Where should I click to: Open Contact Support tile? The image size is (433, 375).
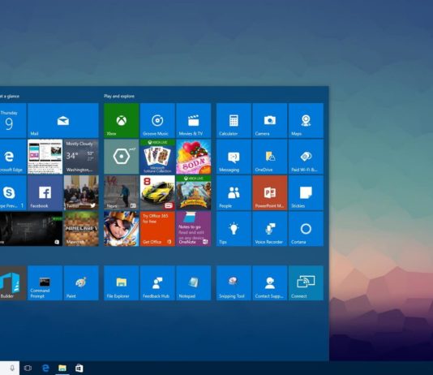click(270, 283)
